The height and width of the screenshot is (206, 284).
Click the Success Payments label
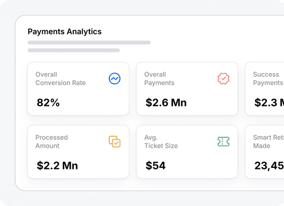[x=268, y=79]
